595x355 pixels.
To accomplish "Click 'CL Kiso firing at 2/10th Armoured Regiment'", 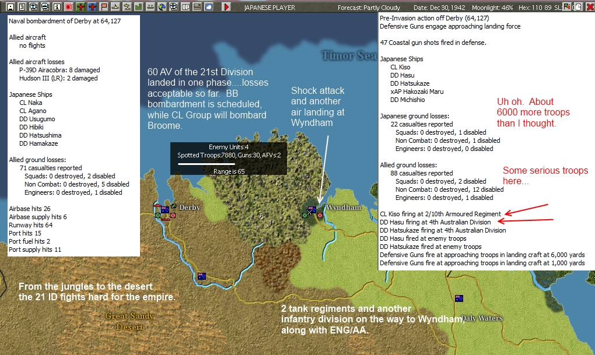I will pos(440,215).
